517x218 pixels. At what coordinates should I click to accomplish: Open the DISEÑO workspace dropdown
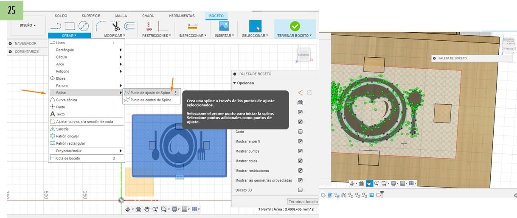coord(28,25)
